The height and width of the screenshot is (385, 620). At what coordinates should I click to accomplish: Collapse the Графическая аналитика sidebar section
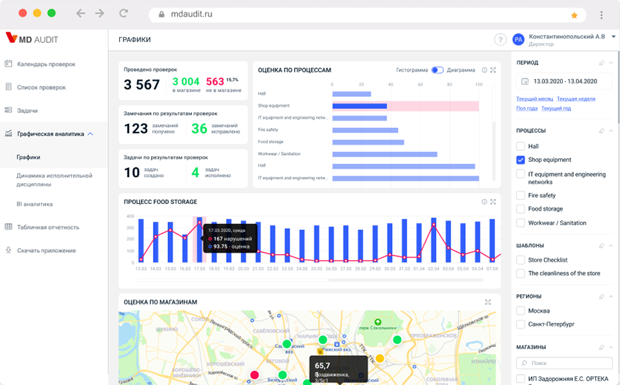(x=90, y=134)
